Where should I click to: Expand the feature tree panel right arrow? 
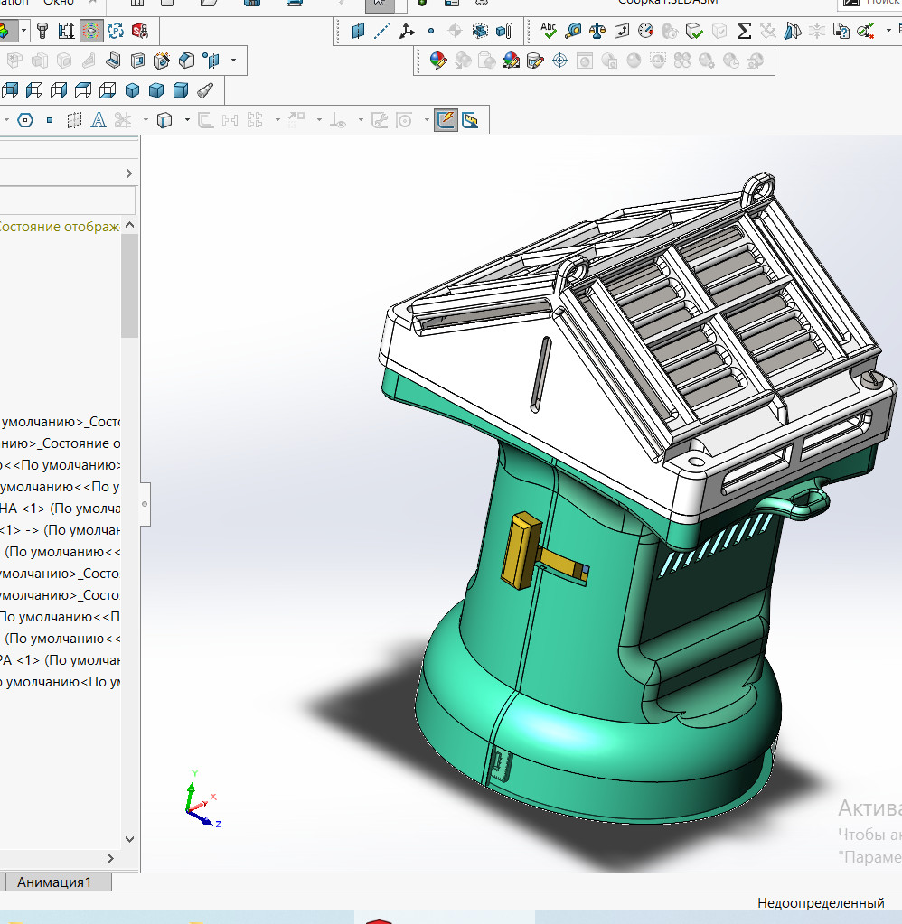point(129,173)
